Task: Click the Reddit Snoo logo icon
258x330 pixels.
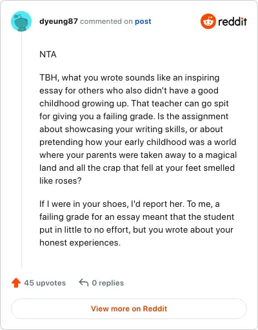Action: pyautogui.click(x=208, y=21)
